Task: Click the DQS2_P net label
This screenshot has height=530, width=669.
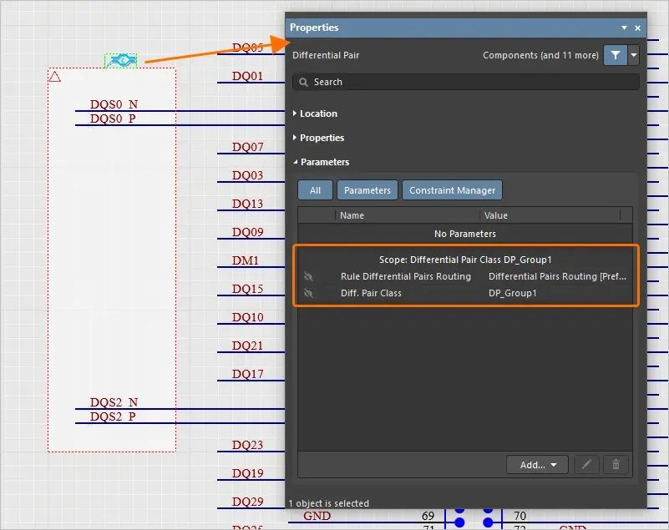Action: click(113, 416)
